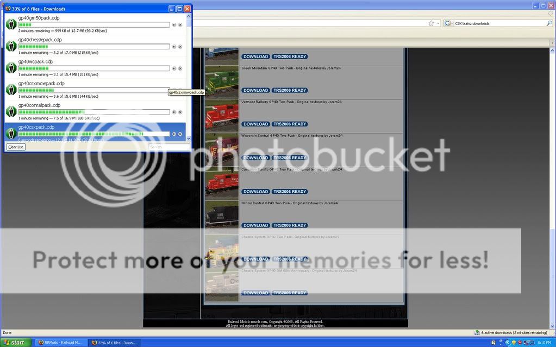Viewport: 556px width, 347px height.
Task: Click gp40gm50pack.cdp progress bar
Action: click(x=94, y=25)
